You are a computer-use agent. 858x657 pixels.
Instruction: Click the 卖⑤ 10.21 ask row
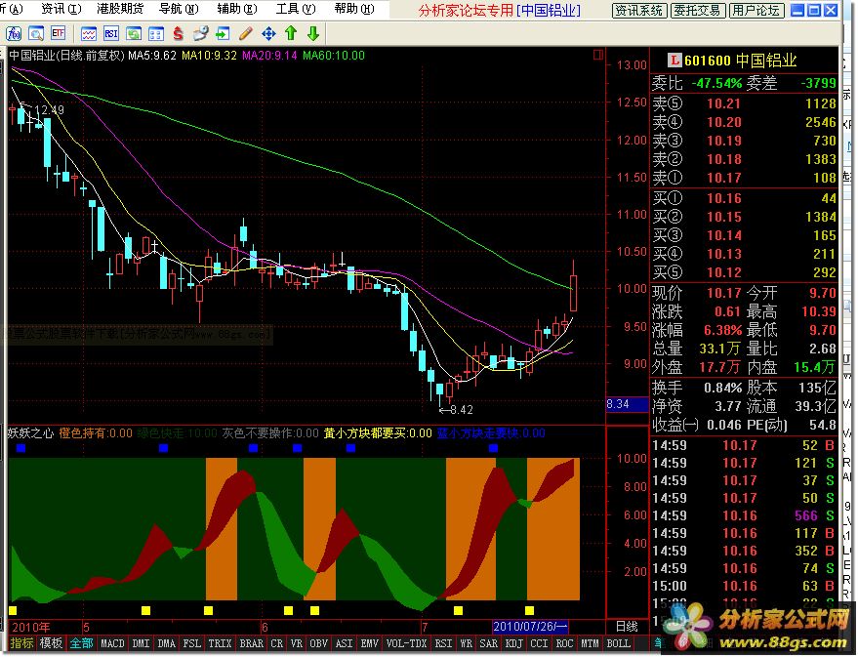[744, 103]
